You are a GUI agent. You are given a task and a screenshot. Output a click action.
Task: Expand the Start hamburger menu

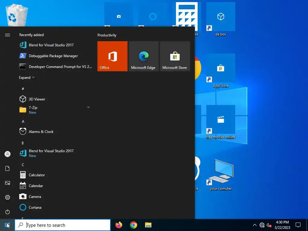coord(8,35)
